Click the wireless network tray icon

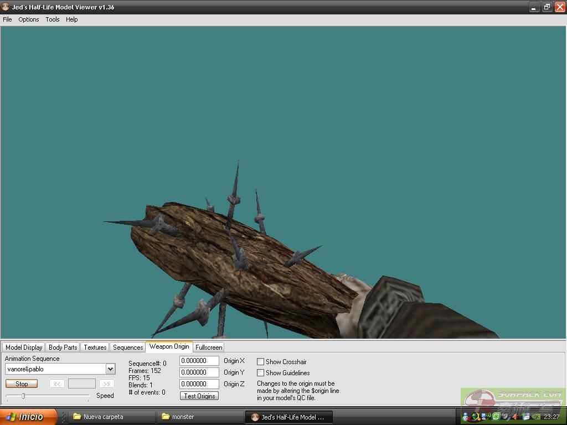click(x=487, y=417)
